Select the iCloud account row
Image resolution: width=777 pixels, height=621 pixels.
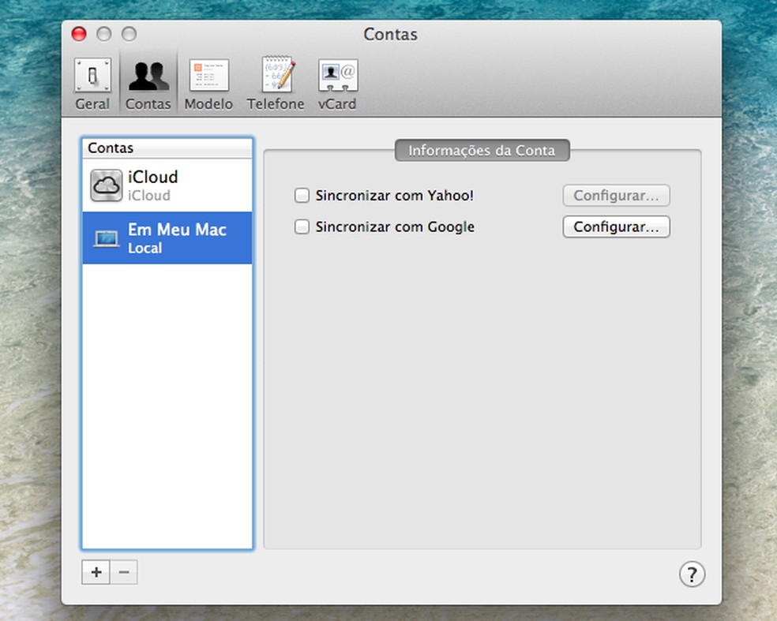[167, 185]
